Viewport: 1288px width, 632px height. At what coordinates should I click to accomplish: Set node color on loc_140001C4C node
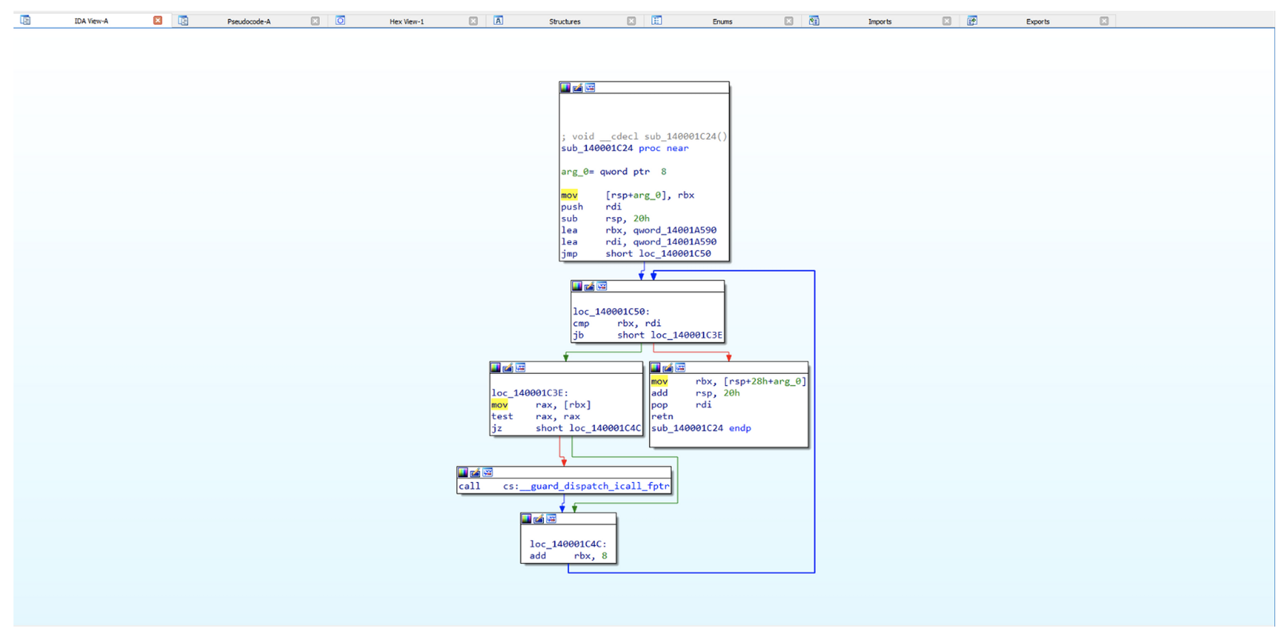[x=526, y=519]
